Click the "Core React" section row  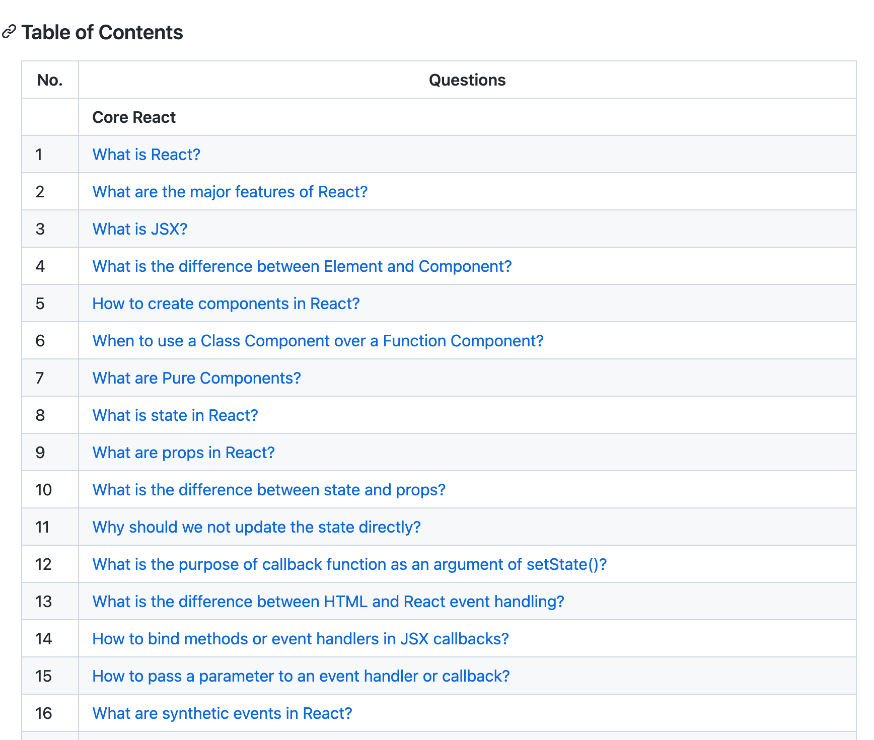pos(134,117)
